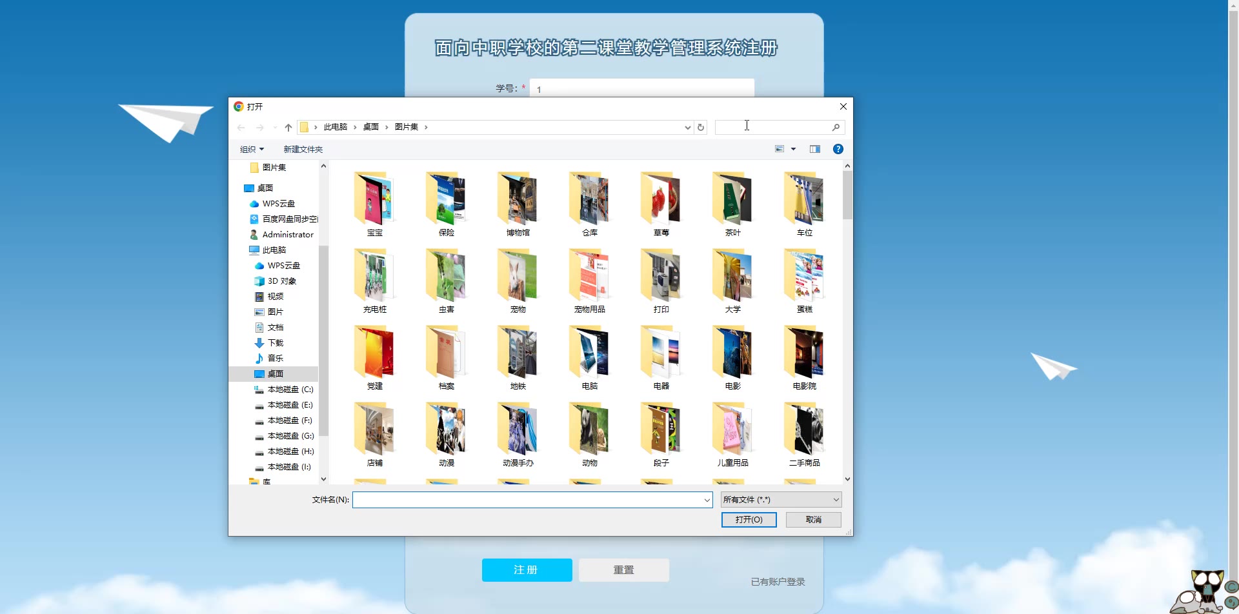
Task: Choose the 地铁 folder
Action: coord(518,358)
